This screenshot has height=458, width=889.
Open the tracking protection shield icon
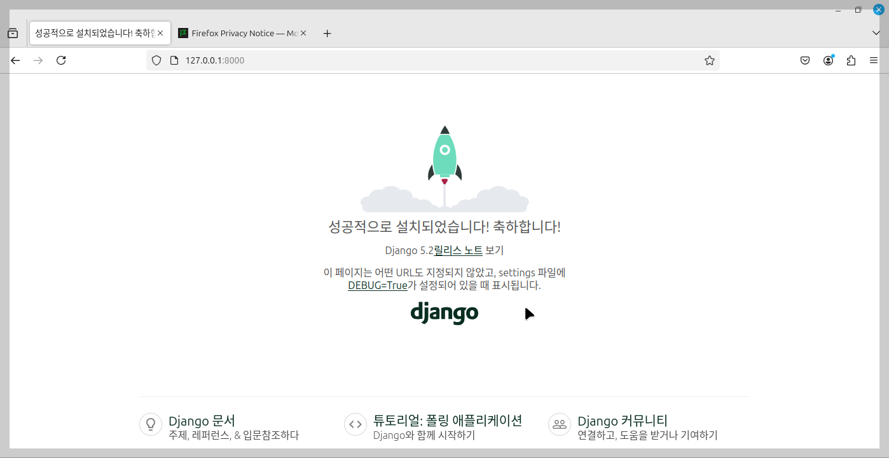pos(156,60)
